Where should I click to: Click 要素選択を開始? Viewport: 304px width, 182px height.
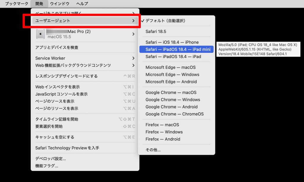(x=85, y=126)
